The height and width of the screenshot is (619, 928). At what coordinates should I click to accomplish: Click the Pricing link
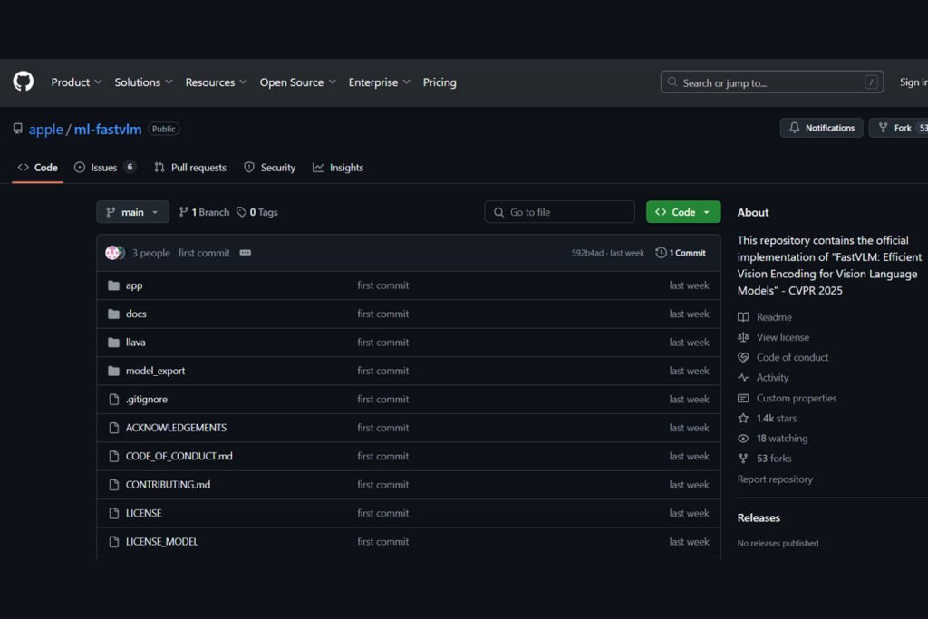click(440, 82)
